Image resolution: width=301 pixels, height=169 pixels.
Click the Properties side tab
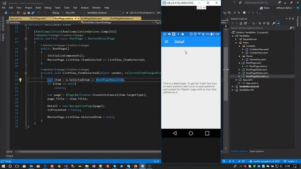(298, 22)
